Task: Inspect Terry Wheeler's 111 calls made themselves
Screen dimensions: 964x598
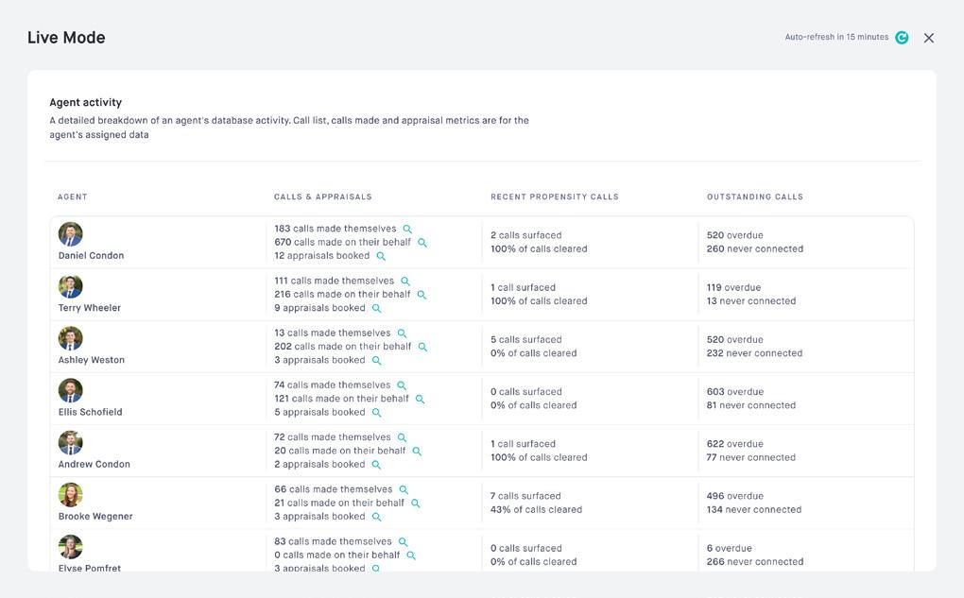Action: [x=405, y=282]
